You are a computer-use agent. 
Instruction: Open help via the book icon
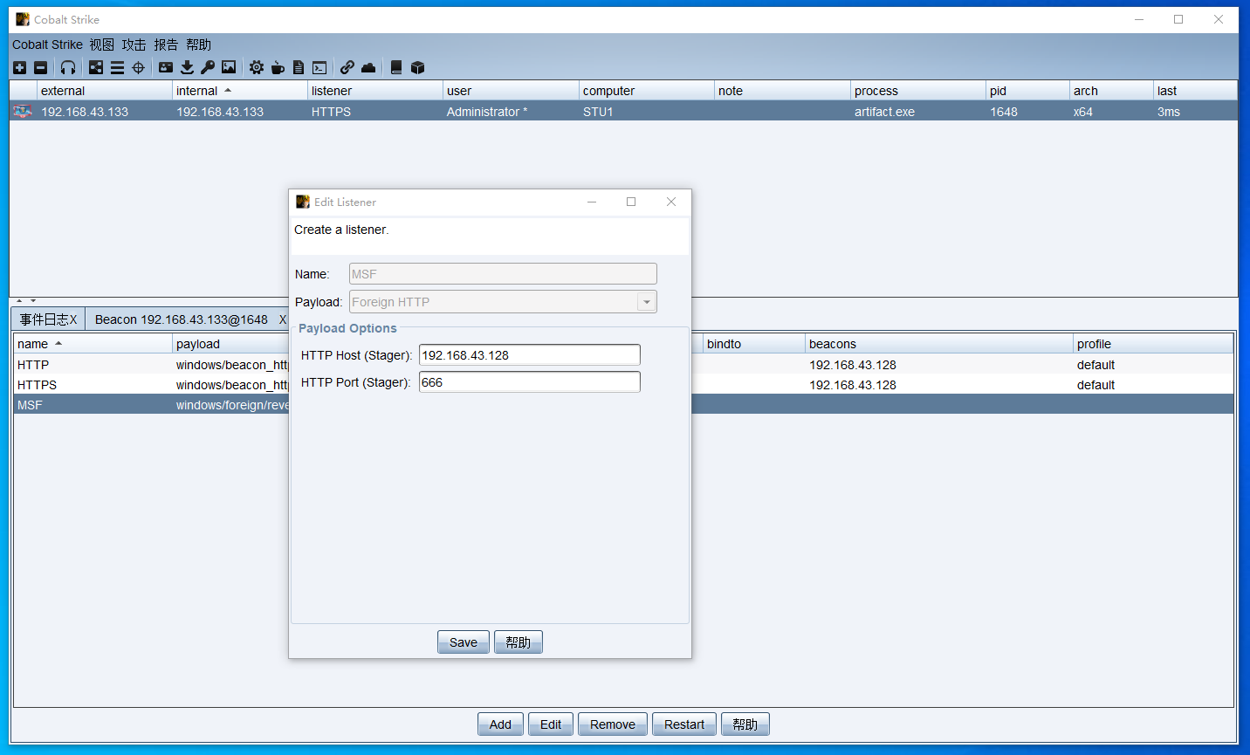(x=396, y=67)
